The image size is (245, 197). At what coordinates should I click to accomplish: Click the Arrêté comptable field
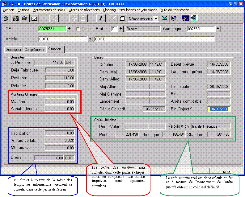pyautogui.click(x=219, y=101)
